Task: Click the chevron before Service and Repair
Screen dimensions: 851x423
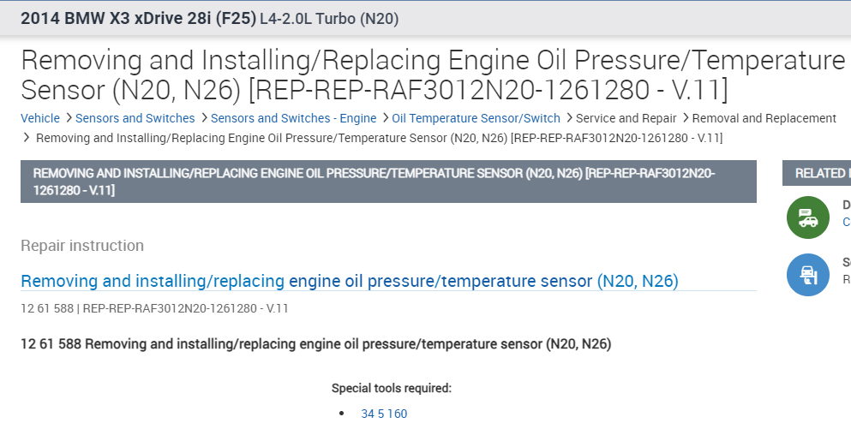Action: (x=569, y=118)
